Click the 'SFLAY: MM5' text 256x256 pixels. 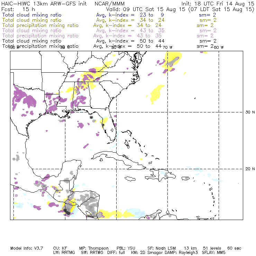[x=213, y=253]
